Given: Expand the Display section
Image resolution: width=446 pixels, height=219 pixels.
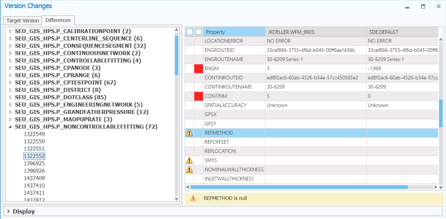Looking at the screenshot, I should pyautogui.click(x=8, y=211).
